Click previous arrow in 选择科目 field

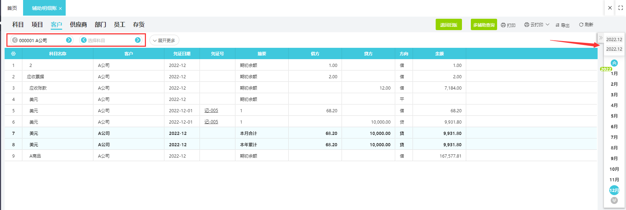click(84, 40)
